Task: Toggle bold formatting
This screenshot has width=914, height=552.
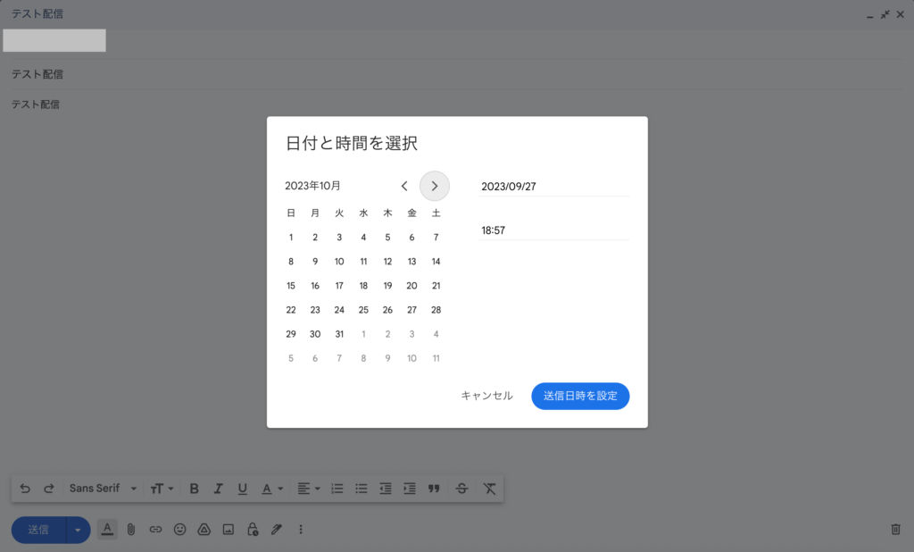Action: click(x=194, y=489)
